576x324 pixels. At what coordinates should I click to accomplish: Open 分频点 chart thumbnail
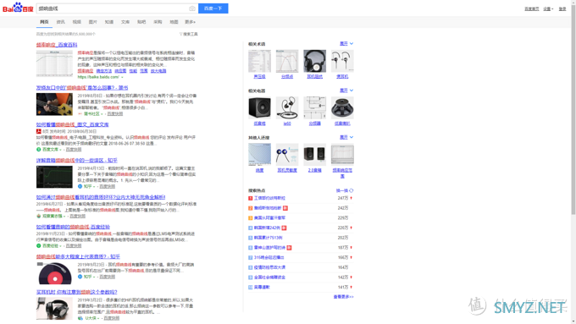pos(287,61)
